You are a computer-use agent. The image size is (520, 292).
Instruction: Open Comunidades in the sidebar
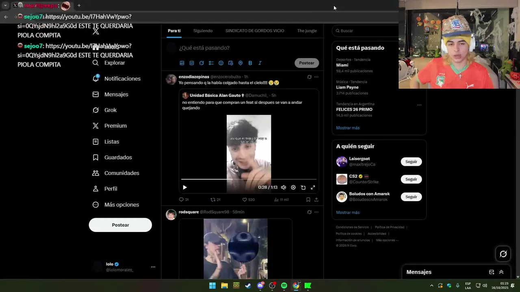[x=116, y=173]
